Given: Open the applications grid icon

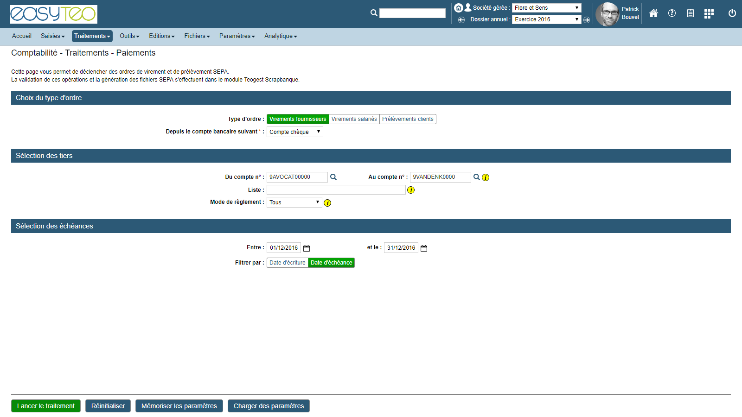Looking at the screenshot, I should [709, 13].
